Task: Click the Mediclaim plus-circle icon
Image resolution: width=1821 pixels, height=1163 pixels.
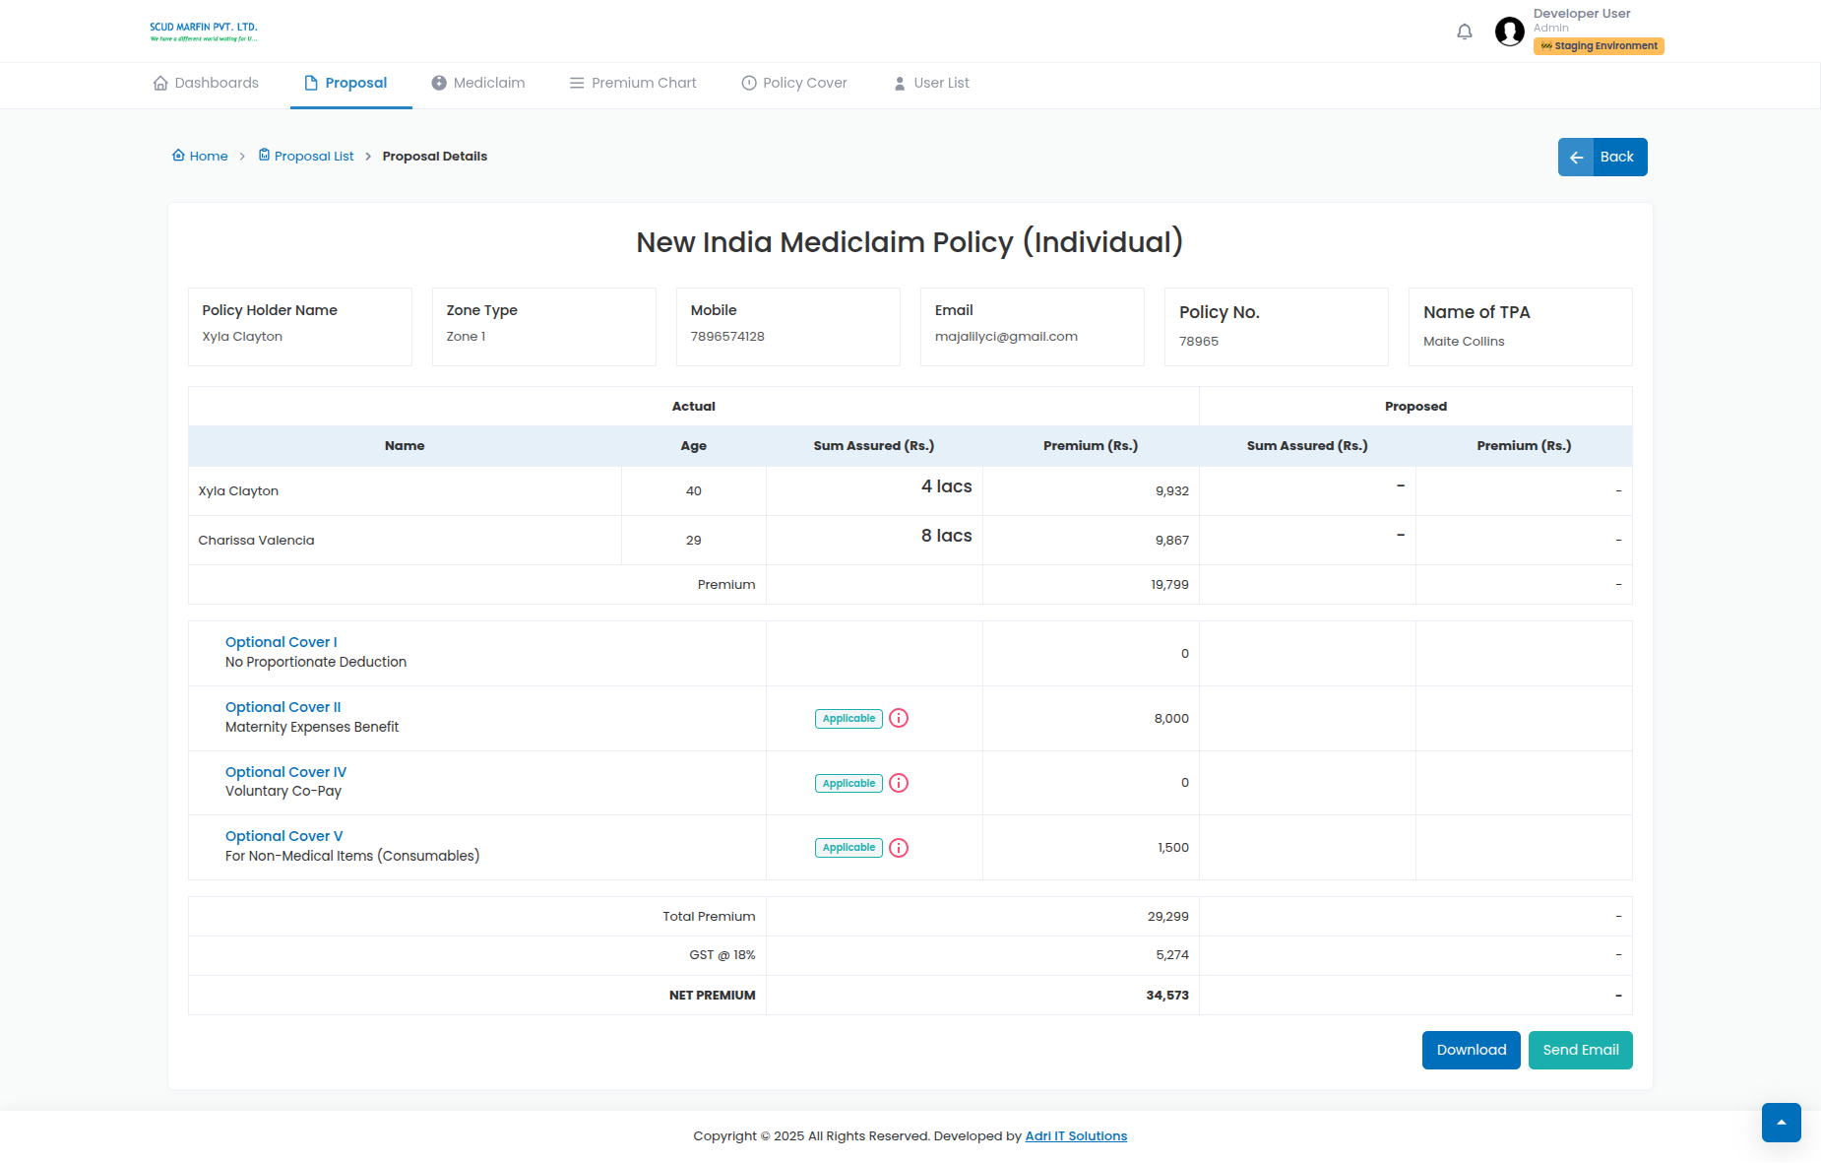Action: click(439, 83)
